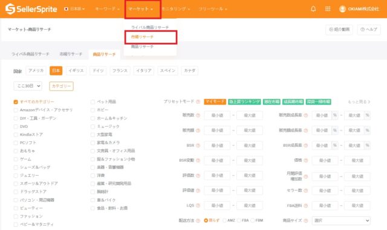The height and width of the screenshot is (230, 387).
Task: Click the 紹介動画 button
Action: [339, 30]
